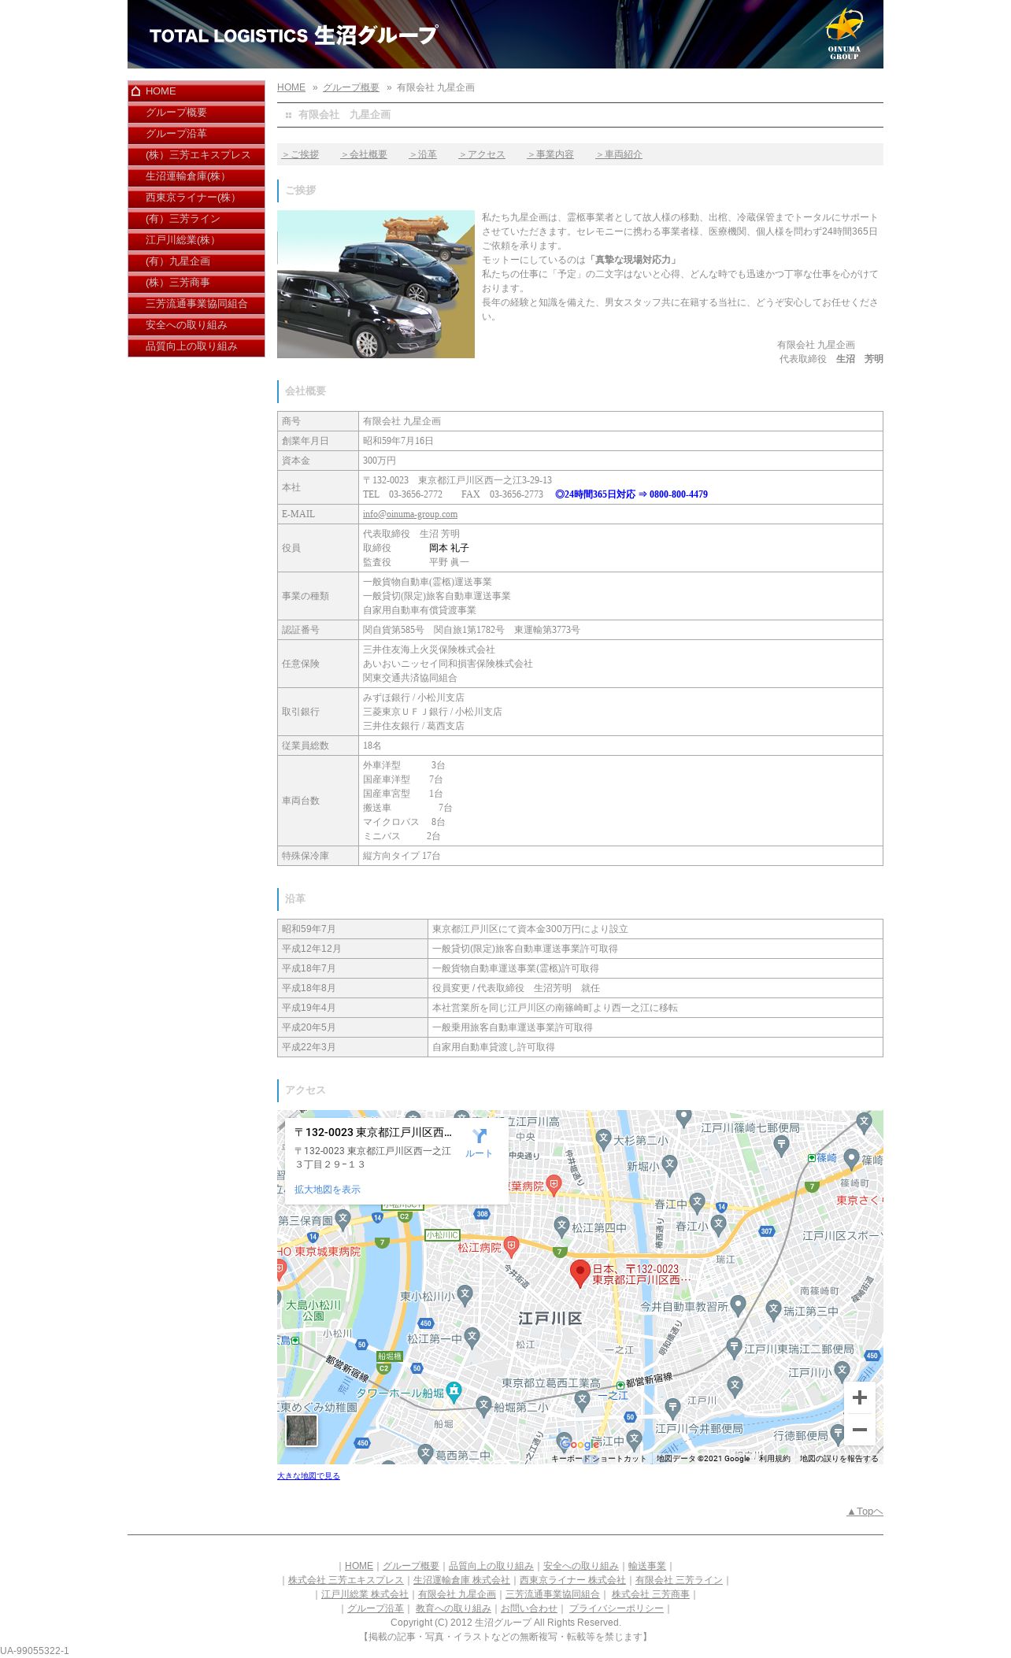Click the 0800-800-4479 24時間対応 text
1011x1658 pixels.
[x=631, y=494]
